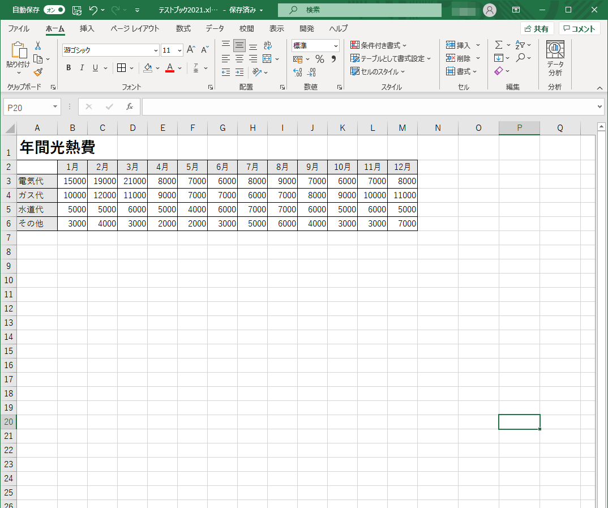Click the undo arrow icon
Image resolution: width=608 pixels, height=508 pixels.
[93, 10]
